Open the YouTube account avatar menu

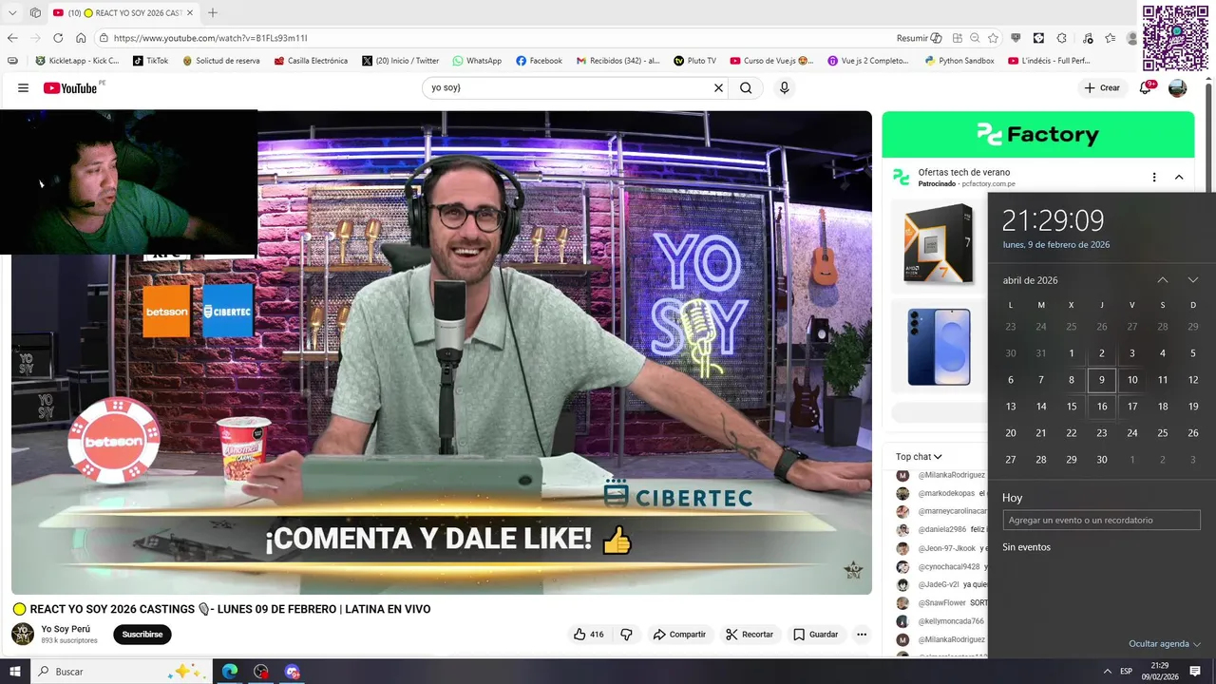coord(1177,87)
